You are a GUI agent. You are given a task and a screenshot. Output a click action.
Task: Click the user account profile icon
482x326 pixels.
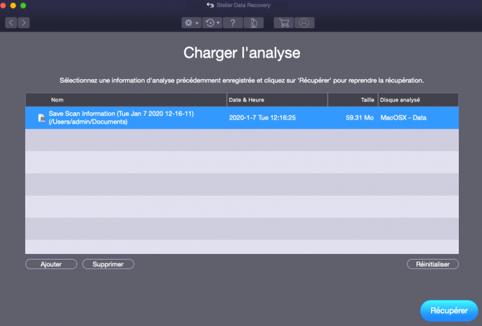304,23
